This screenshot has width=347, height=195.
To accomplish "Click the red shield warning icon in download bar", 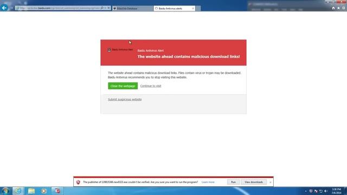I will tap(78, 182).
